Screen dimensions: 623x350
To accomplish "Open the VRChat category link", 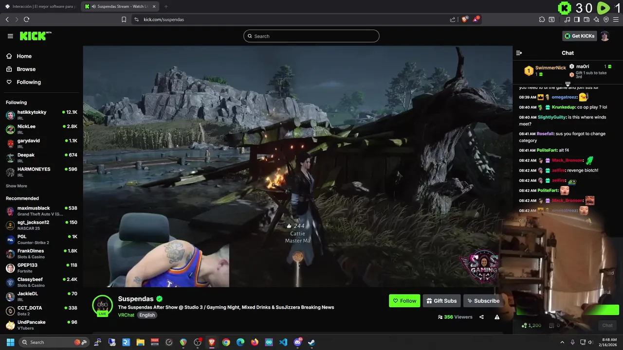I will 126,315.
